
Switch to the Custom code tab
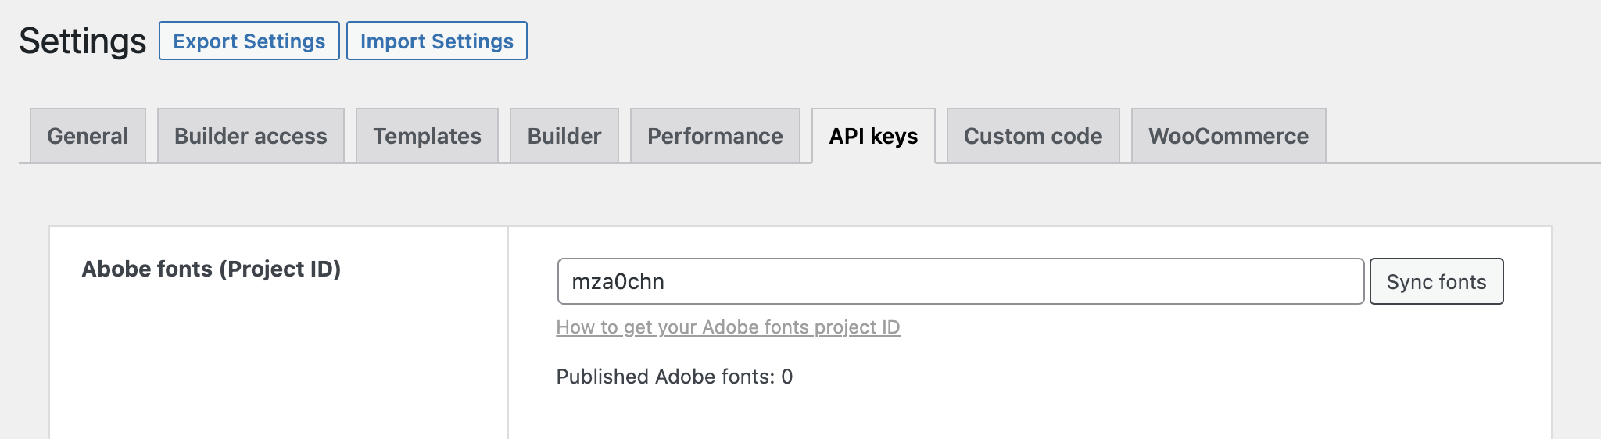[x=1033, y=136]
